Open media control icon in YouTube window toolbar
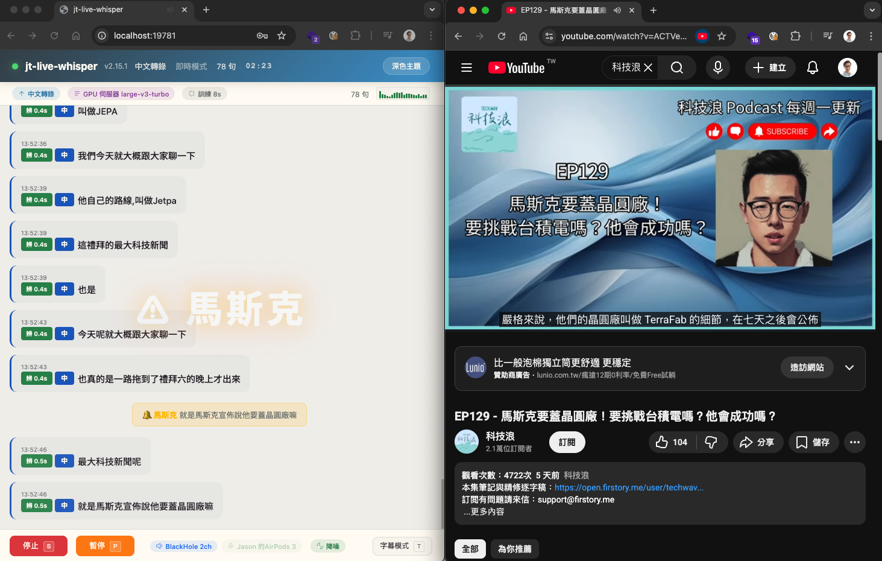Screen dimensions: 882x561 828,36
